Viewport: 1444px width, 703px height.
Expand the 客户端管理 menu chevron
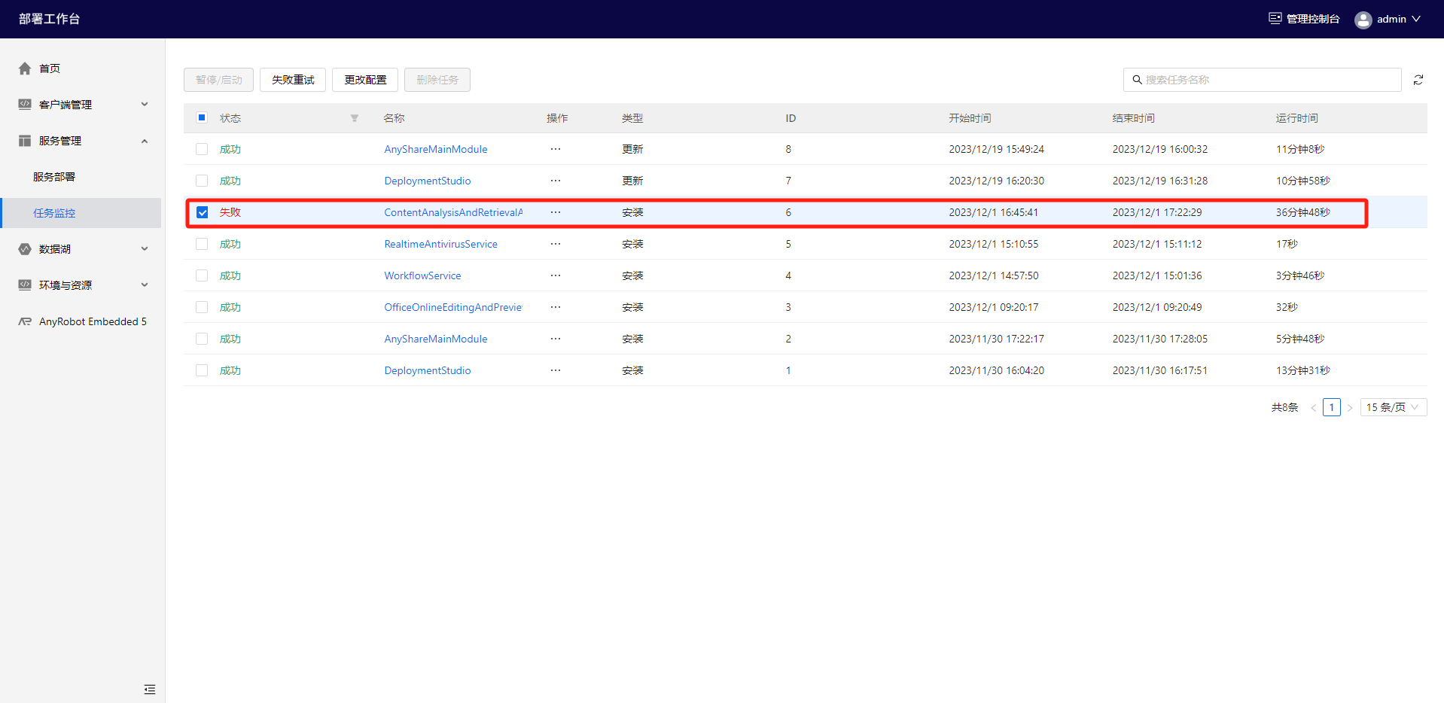[x=145, y=105]
